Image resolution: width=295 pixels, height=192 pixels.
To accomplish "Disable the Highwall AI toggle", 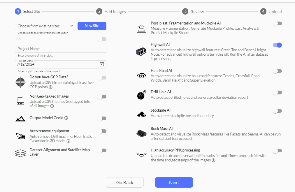I will (x=277, y=45).
